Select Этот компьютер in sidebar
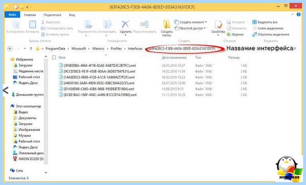Image resolution: width=306 pixels, height=185 pixels. pos(26,106)
